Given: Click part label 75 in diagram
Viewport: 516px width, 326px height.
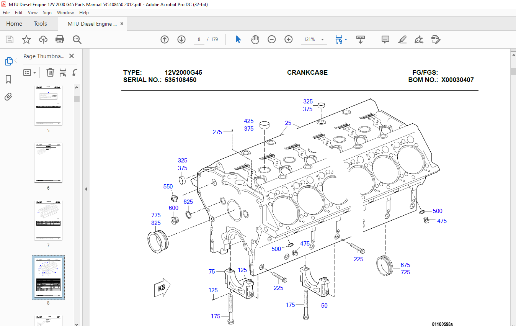Looking at the screenshot, I should (x=212, y=272).
